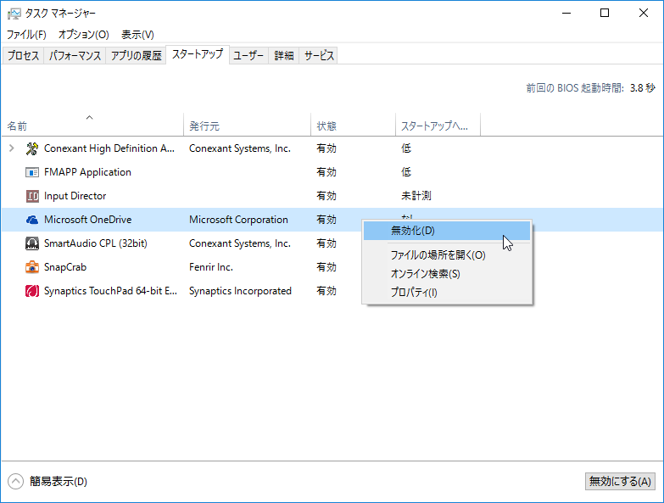The image size is (664, 503).
Task: Choose プロパティ(I) in context menu
Action: coord(447,293)
